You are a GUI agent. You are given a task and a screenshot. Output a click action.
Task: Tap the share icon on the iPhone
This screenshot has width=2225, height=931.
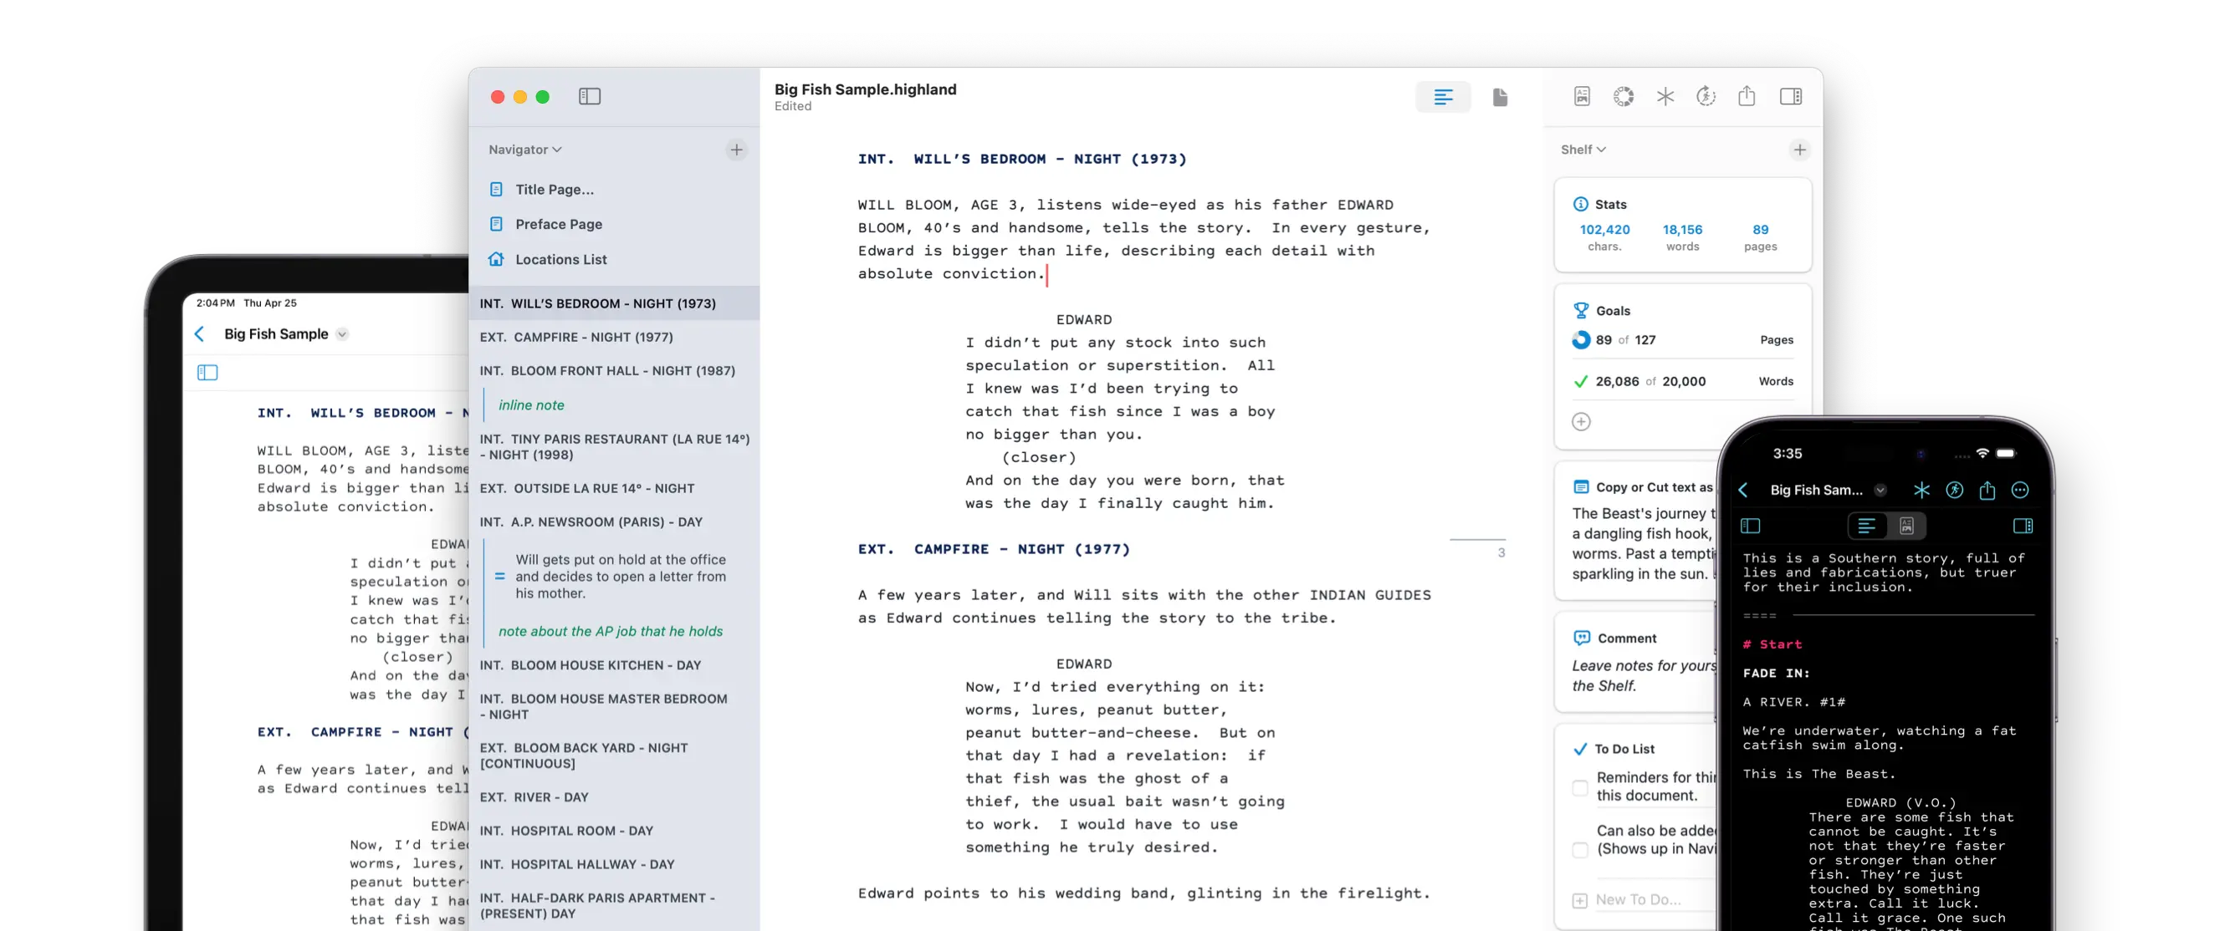tap(1987, 490)
